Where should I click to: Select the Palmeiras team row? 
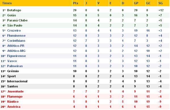point(85,66)
